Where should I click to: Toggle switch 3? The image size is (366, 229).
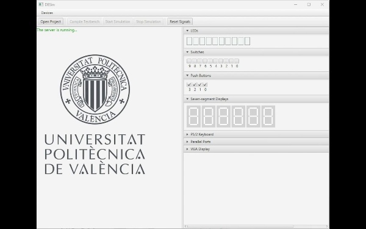[x=221, y=61]
